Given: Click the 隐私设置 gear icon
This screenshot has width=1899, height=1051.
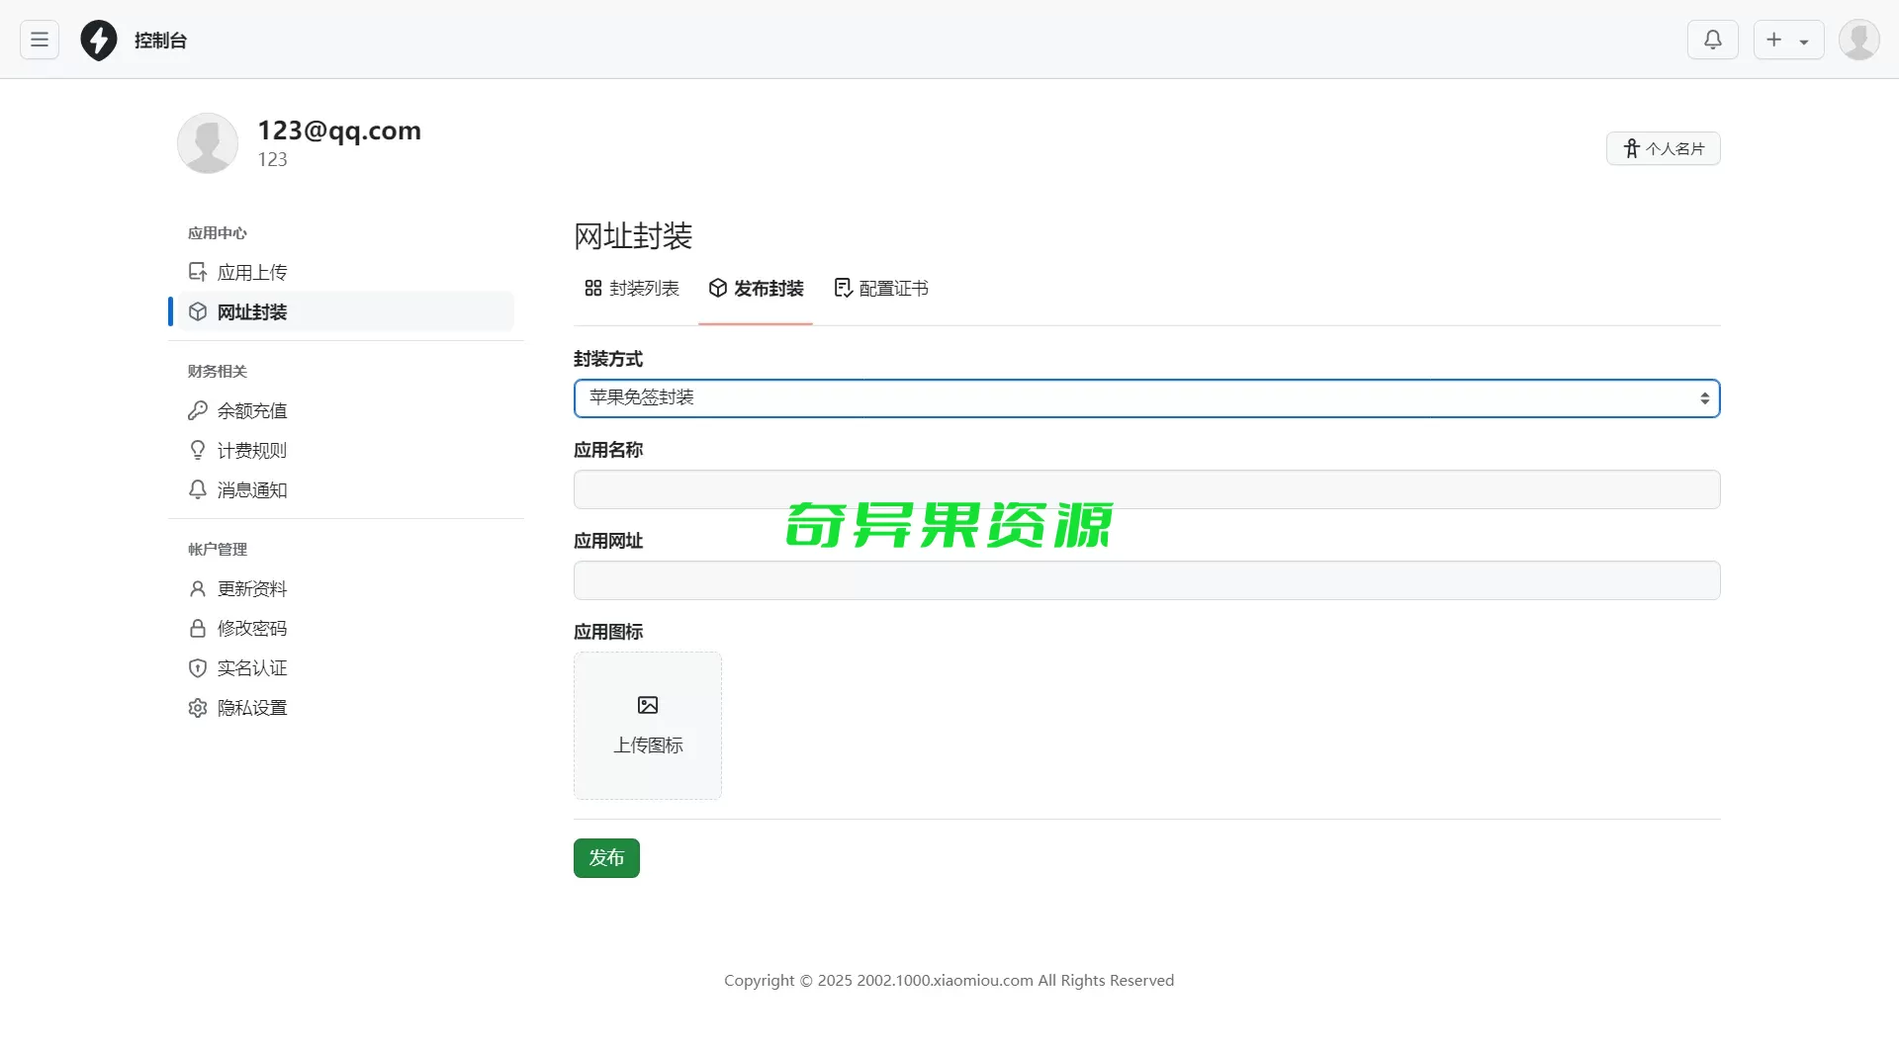Looking at the screenshot, I should (x=198, y=708).
